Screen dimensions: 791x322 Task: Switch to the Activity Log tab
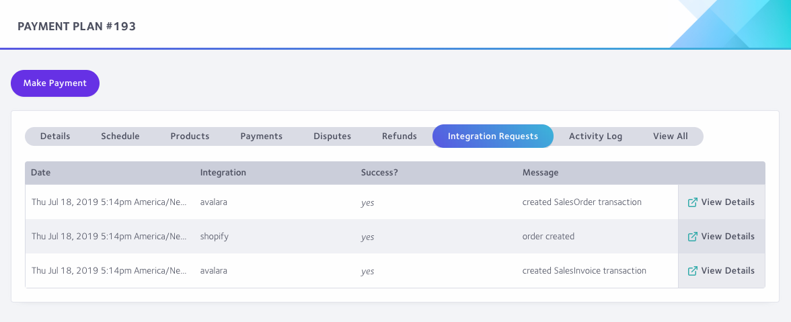pyautogui.click(x=595, y=136)
